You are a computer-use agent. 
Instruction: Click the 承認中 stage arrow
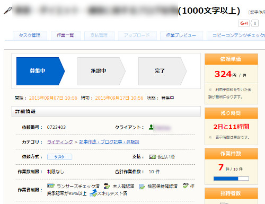pyautogui.click(x=101, y=71)
